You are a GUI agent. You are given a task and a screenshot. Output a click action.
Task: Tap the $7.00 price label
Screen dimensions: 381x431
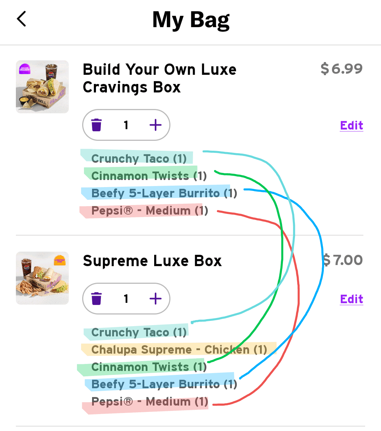[343, 260]
